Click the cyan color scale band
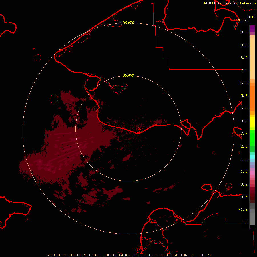 point(252,157)
